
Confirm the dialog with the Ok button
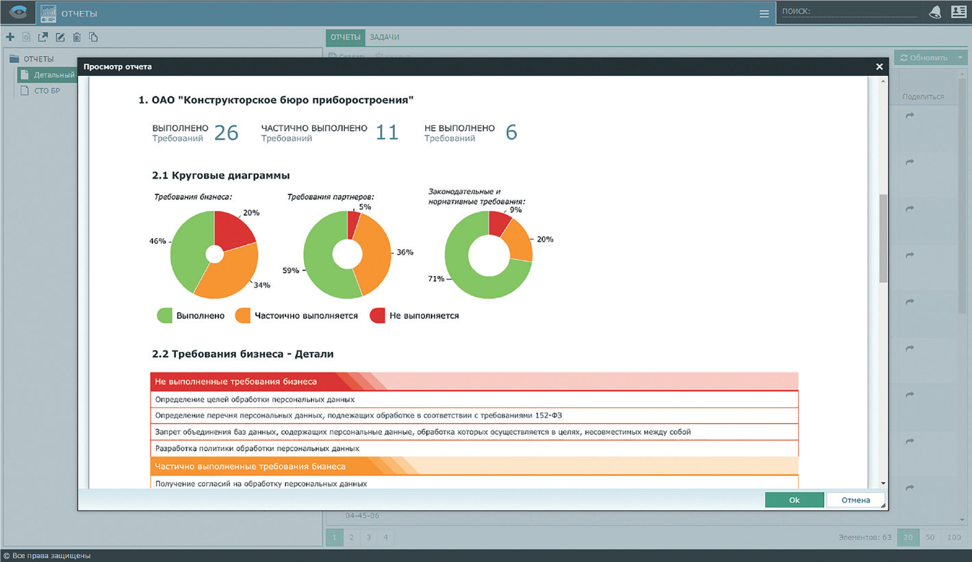(x=794, y=500)
